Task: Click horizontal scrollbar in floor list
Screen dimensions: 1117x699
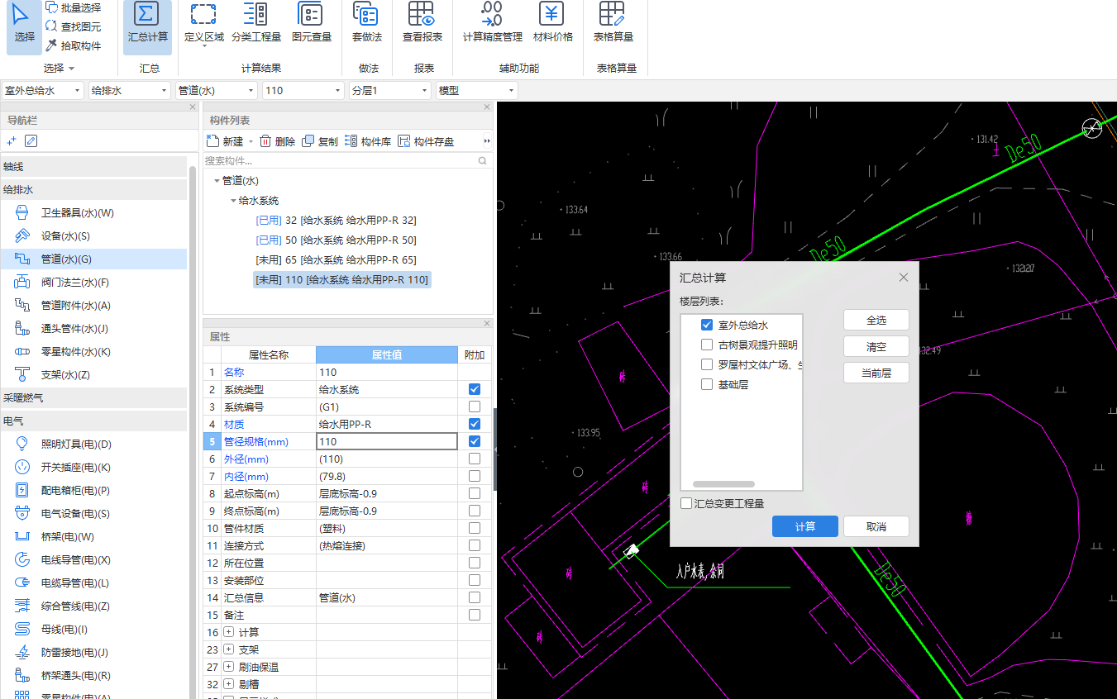Action: pos(723,484)
